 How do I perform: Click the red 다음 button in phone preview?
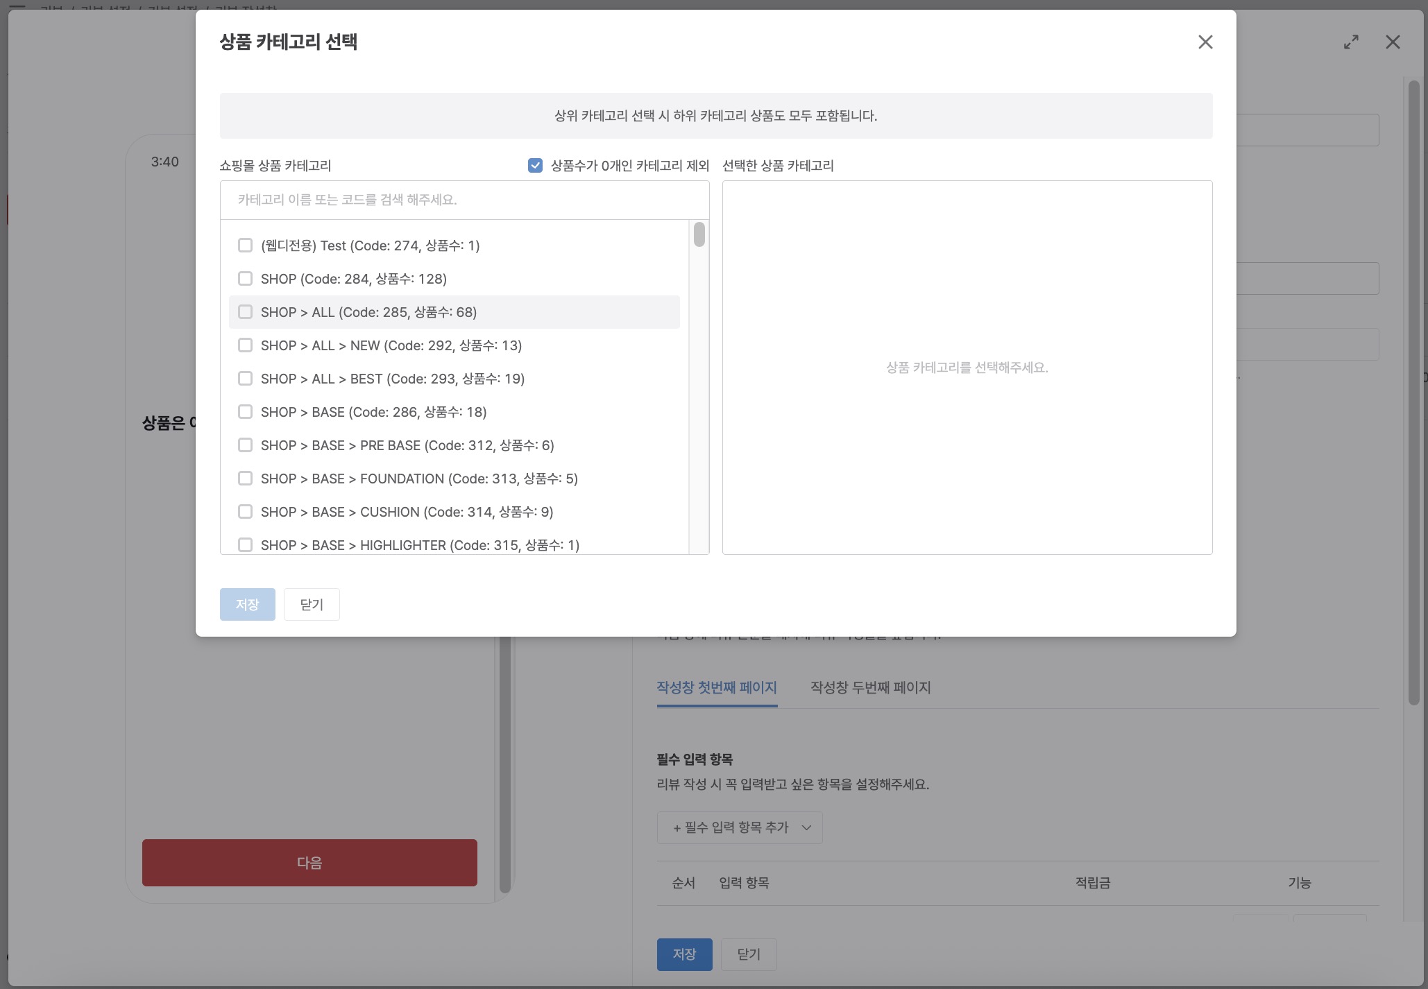click(309, 862)
